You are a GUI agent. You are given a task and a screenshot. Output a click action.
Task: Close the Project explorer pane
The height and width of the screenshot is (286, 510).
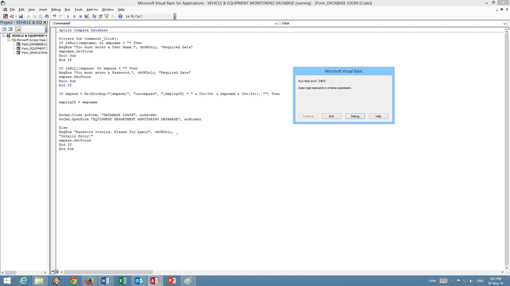45,22
